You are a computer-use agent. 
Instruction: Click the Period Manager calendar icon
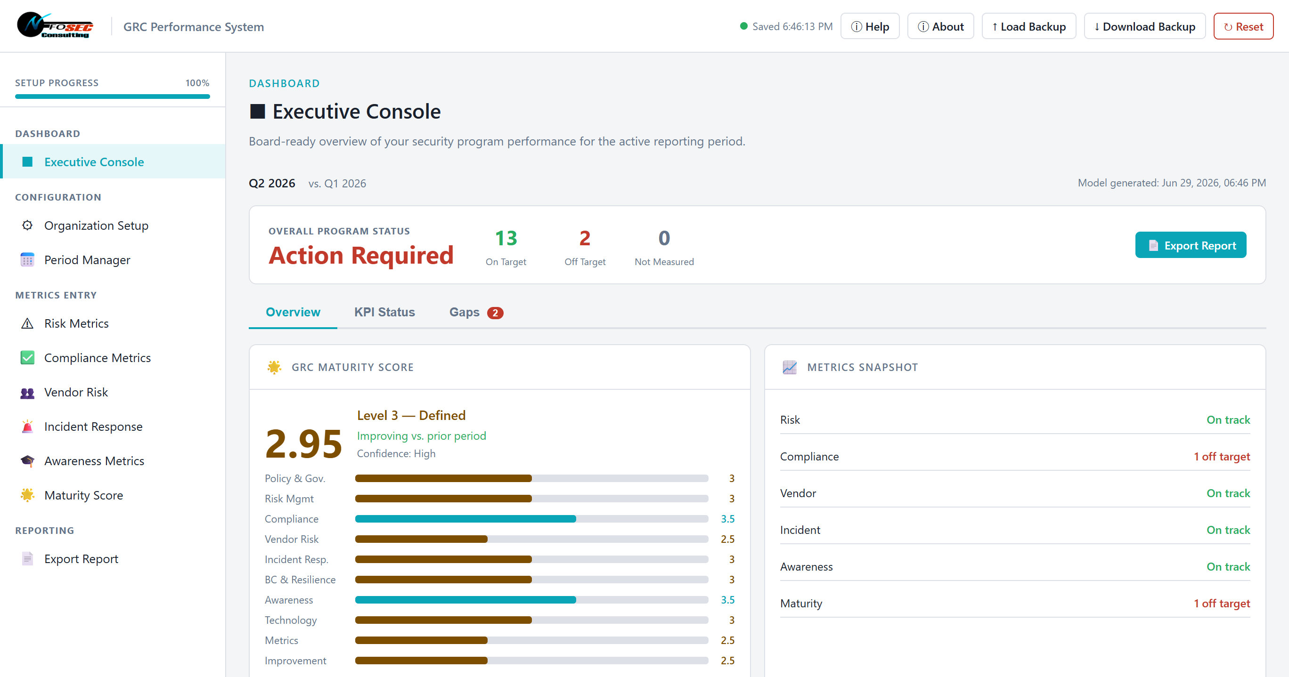27,259
